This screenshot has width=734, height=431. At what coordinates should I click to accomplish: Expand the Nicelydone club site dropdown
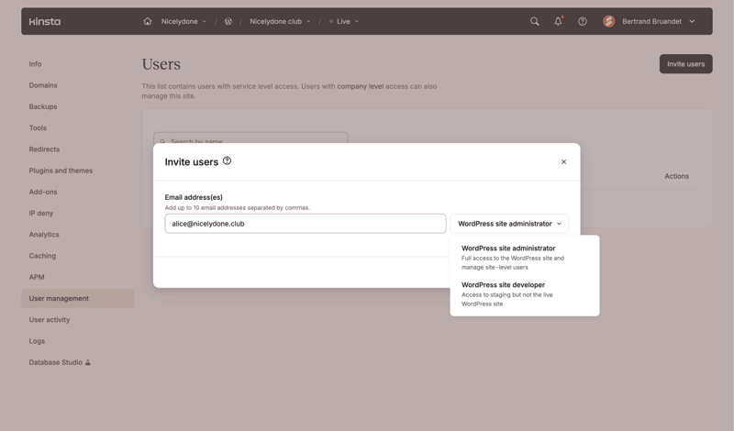pyautogui.click(x=280, y=21)
